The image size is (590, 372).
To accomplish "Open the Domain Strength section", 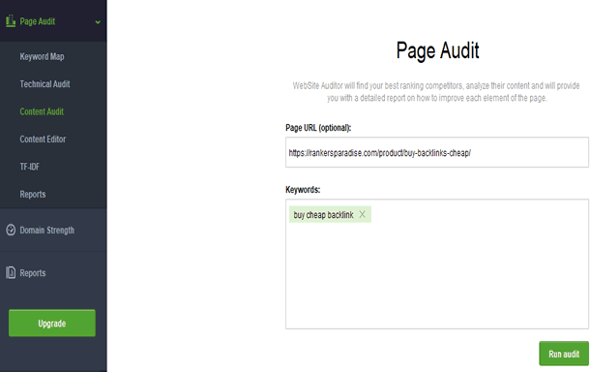I will click(x=47, y=230).
